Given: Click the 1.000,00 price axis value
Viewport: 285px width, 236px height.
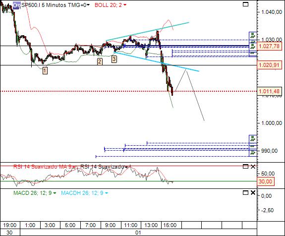Looking at the screenshot, I should click(272, 123).
